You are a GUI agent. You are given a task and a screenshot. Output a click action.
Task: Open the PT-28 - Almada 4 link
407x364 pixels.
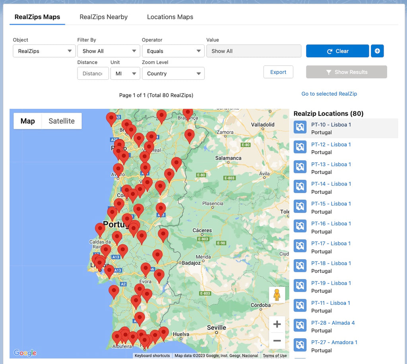[x=333, y=323]
